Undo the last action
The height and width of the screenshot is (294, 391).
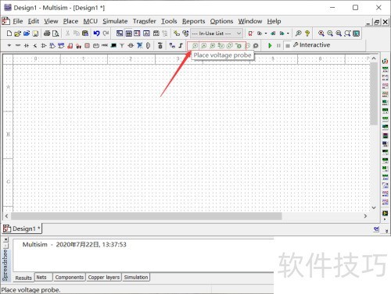pyautogui.click(x=96, y=34)
